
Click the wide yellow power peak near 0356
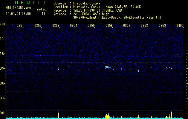click(107, 116)
